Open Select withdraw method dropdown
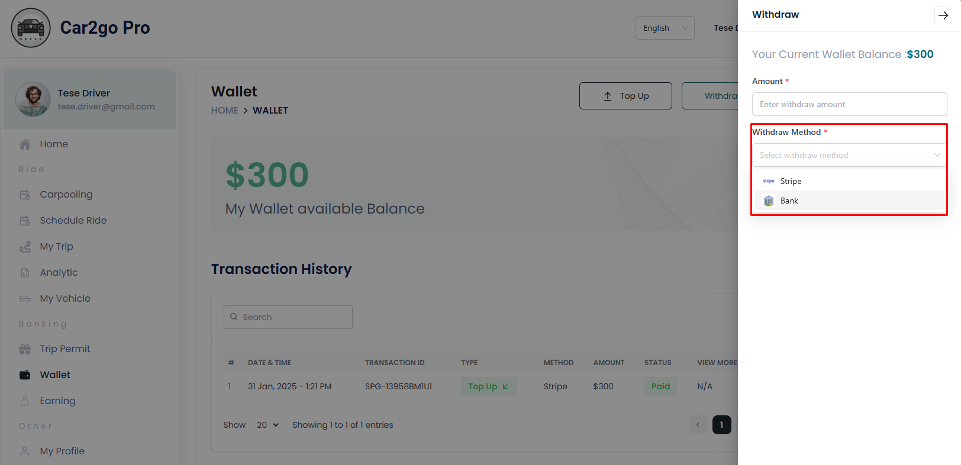This screenshot has width=961, height=465. tap(850, 155)
